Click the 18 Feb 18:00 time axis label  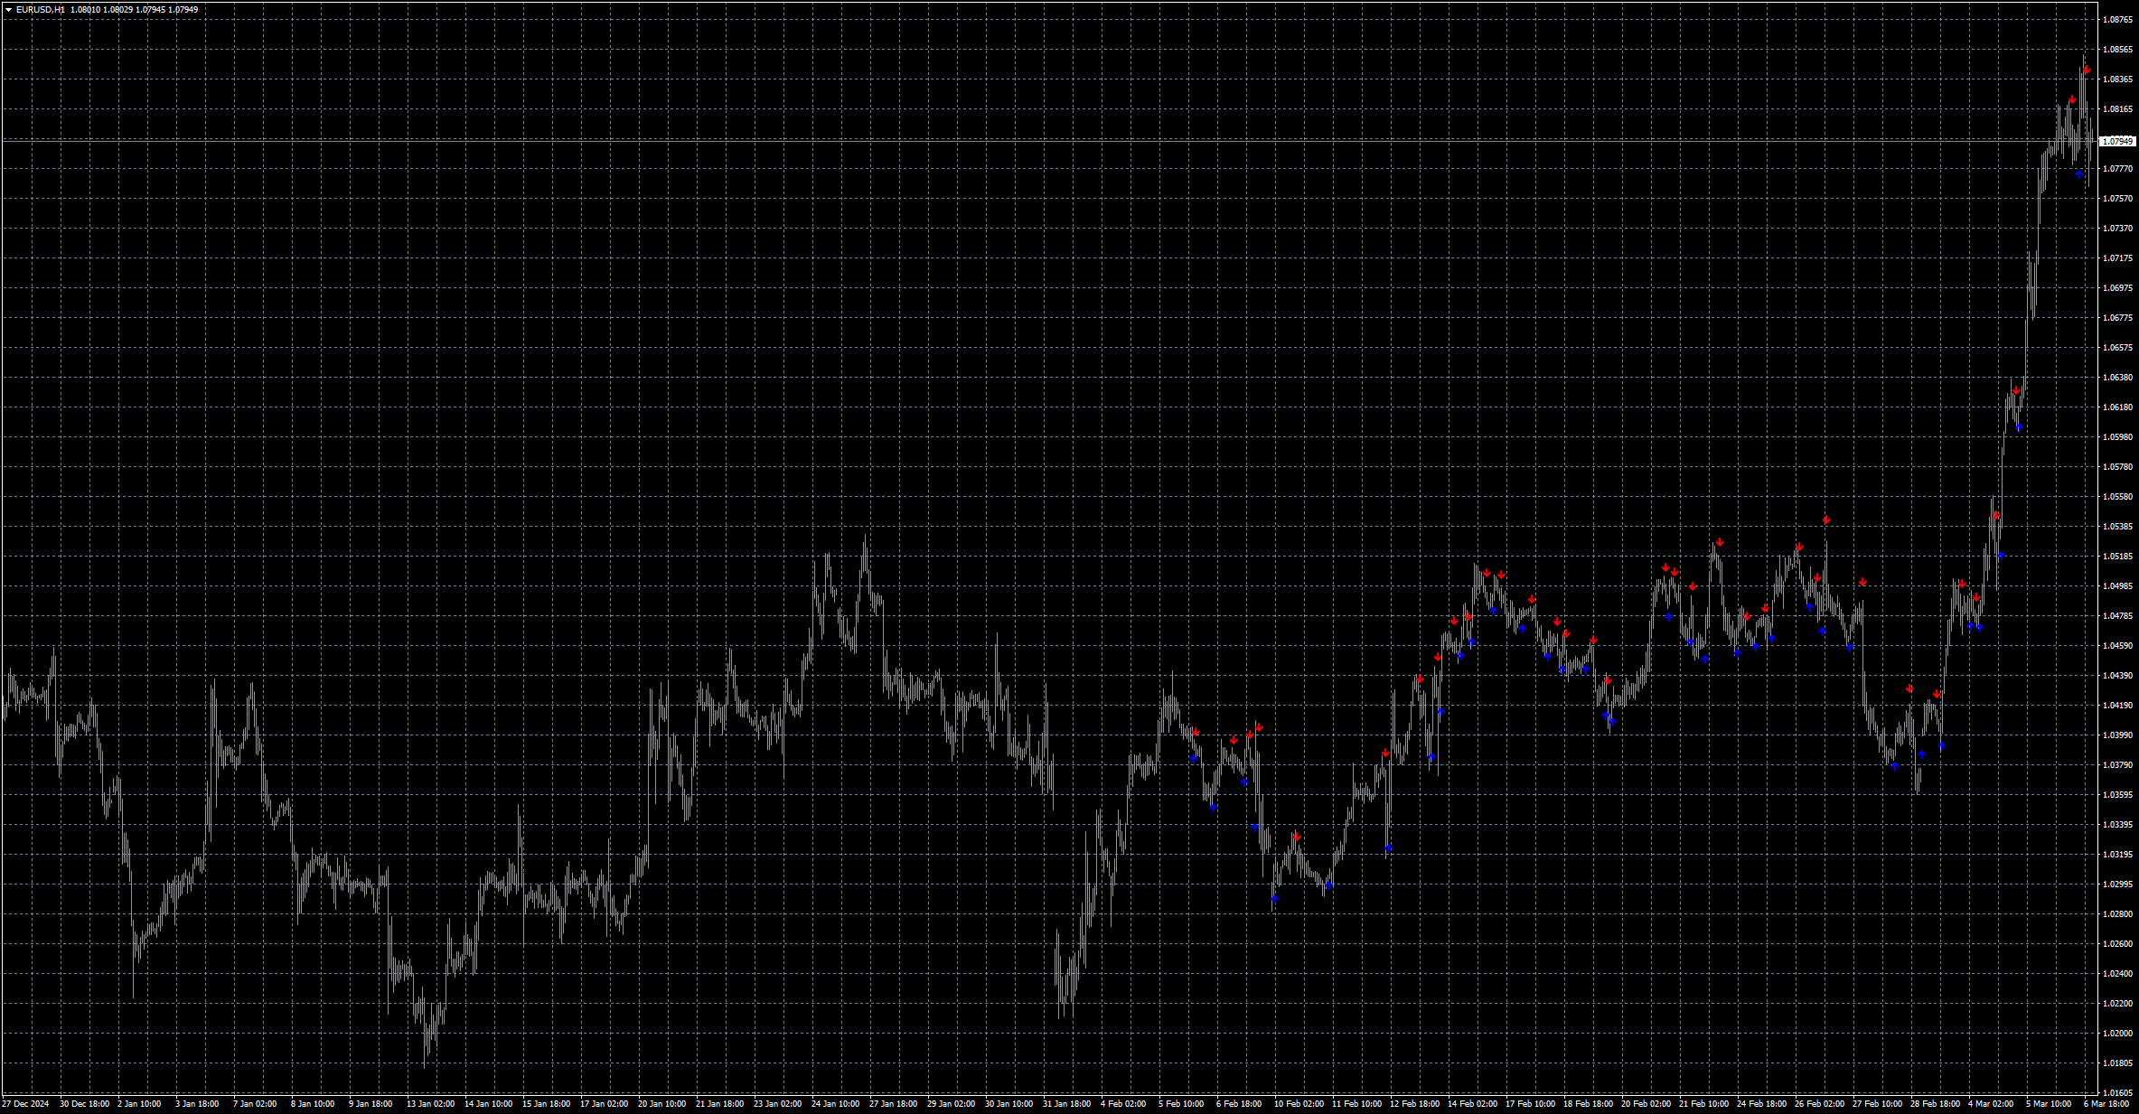[1589, 1104]
